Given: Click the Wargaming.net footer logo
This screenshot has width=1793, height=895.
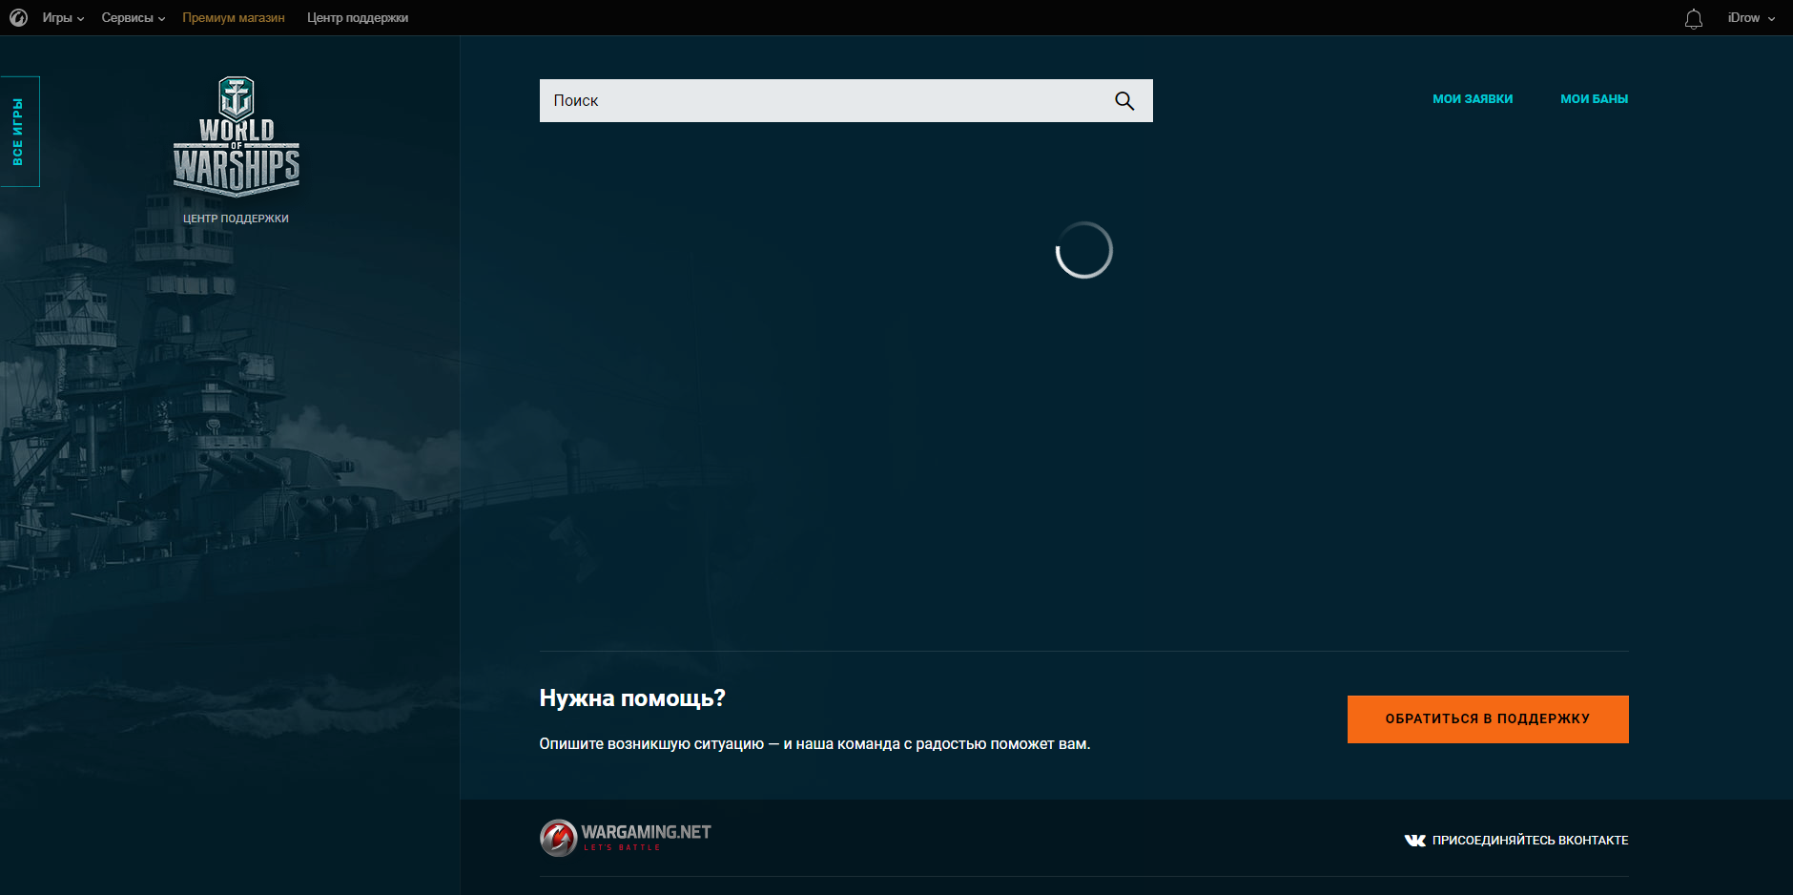Looking at the screenshot, I should click(626, 838).
